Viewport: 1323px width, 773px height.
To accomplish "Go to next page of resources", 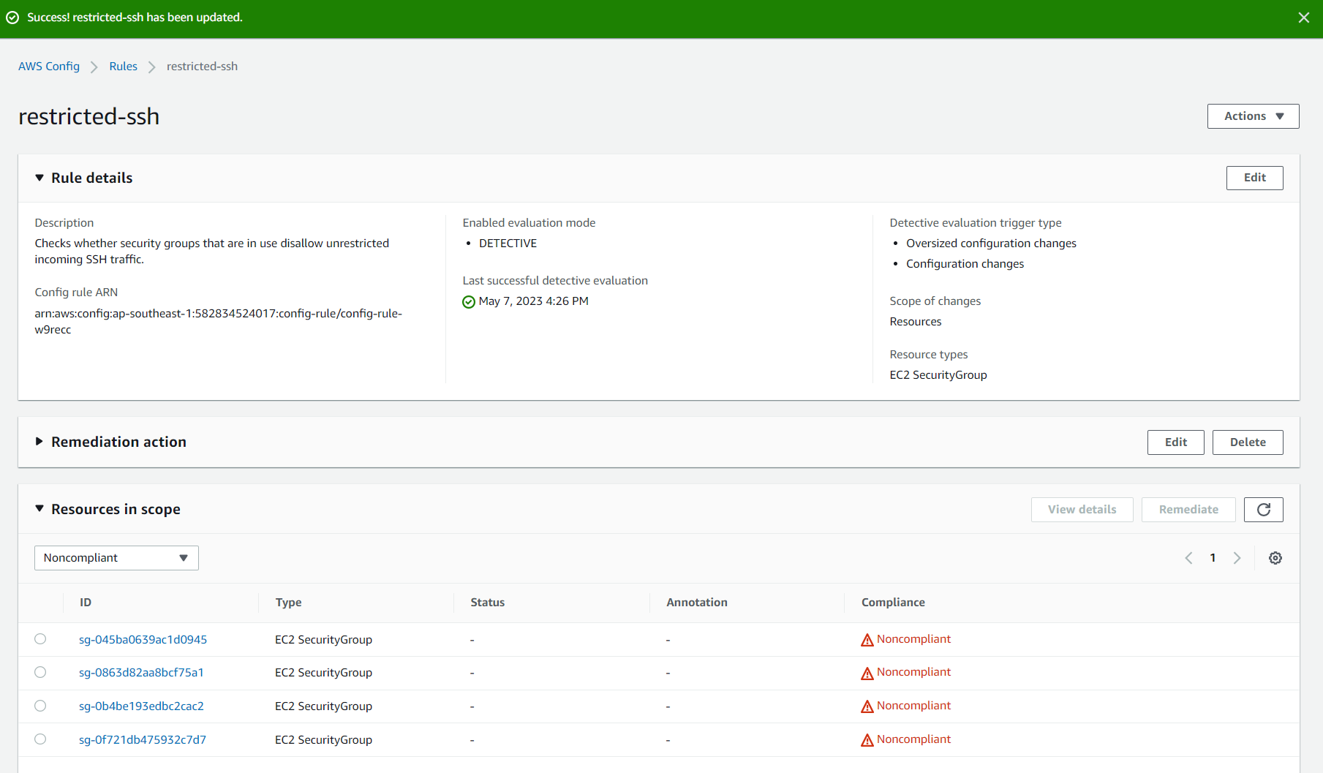I will tap(1237, 558).
